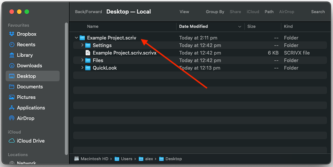Close the Finder window with red button

(12, 12)
